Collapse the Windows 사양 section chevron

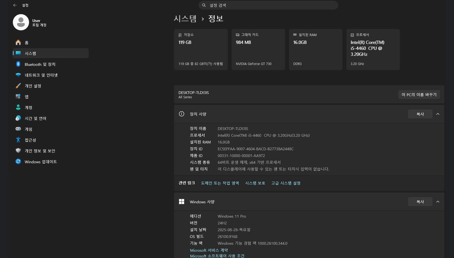pos(438,202)
